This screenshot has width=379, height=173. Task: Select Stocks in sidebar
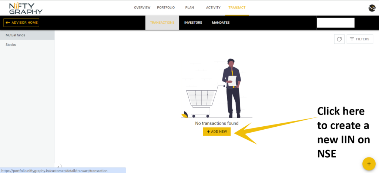coord(27,45)
